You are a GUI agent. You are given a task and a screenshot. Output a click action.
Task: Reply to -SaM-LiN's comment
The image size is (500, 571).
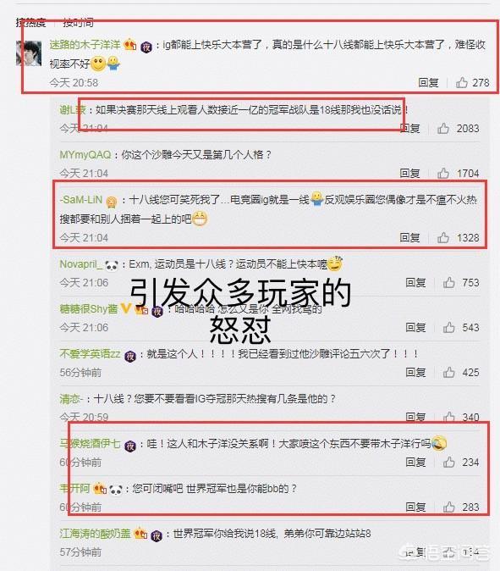coord(409,237)
